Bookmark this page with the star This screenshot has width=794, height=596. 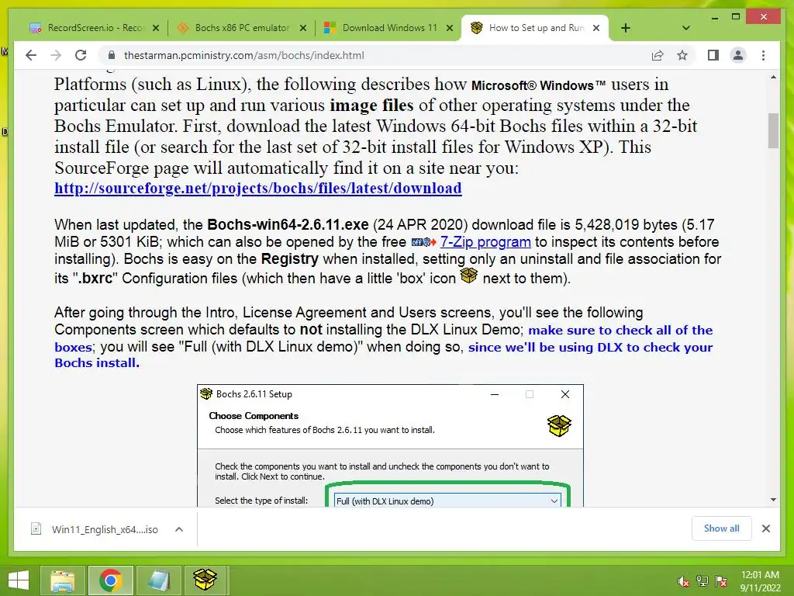tap(682, 55)
